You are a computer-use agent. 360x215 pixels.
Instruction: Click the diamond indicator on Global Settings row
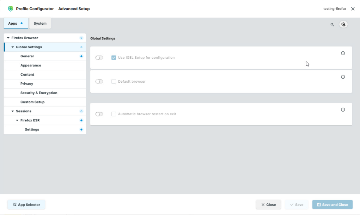click(x=81, y=47)
